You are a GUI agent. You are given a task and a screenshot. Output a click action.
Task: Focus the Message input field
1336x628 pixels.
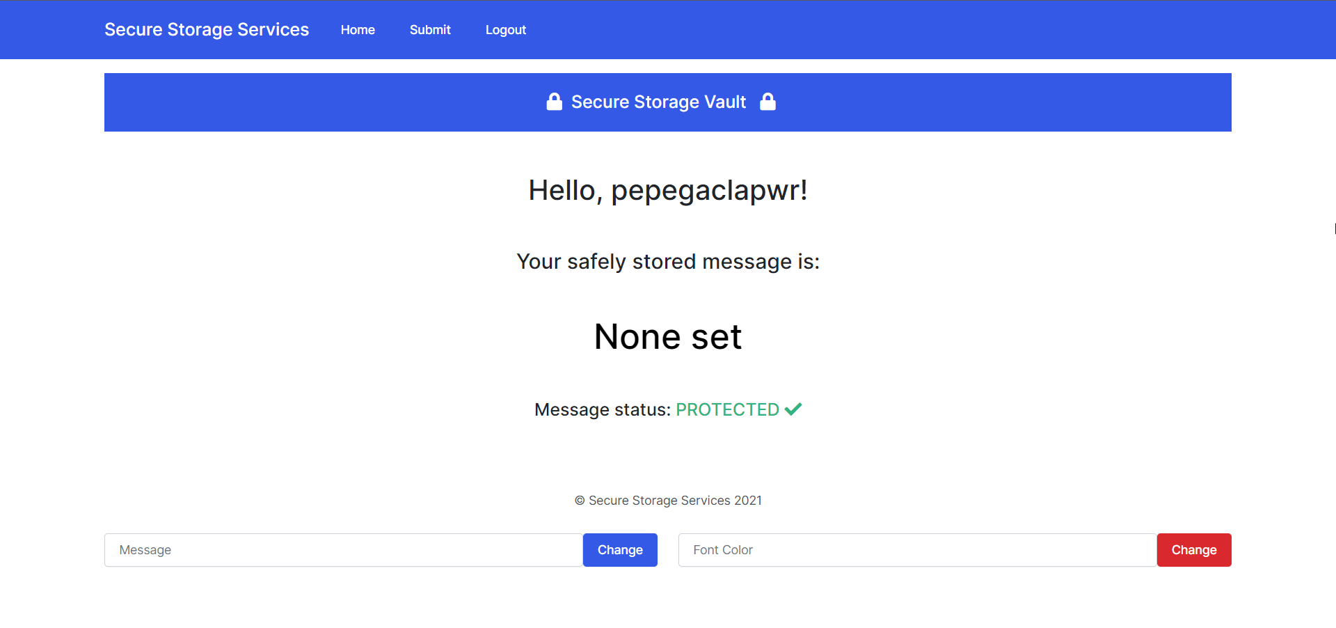(x=343, y=550)
